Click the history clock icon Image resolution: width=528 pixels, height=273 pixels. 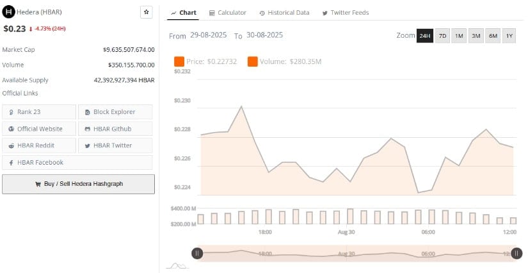coord(262,13)
